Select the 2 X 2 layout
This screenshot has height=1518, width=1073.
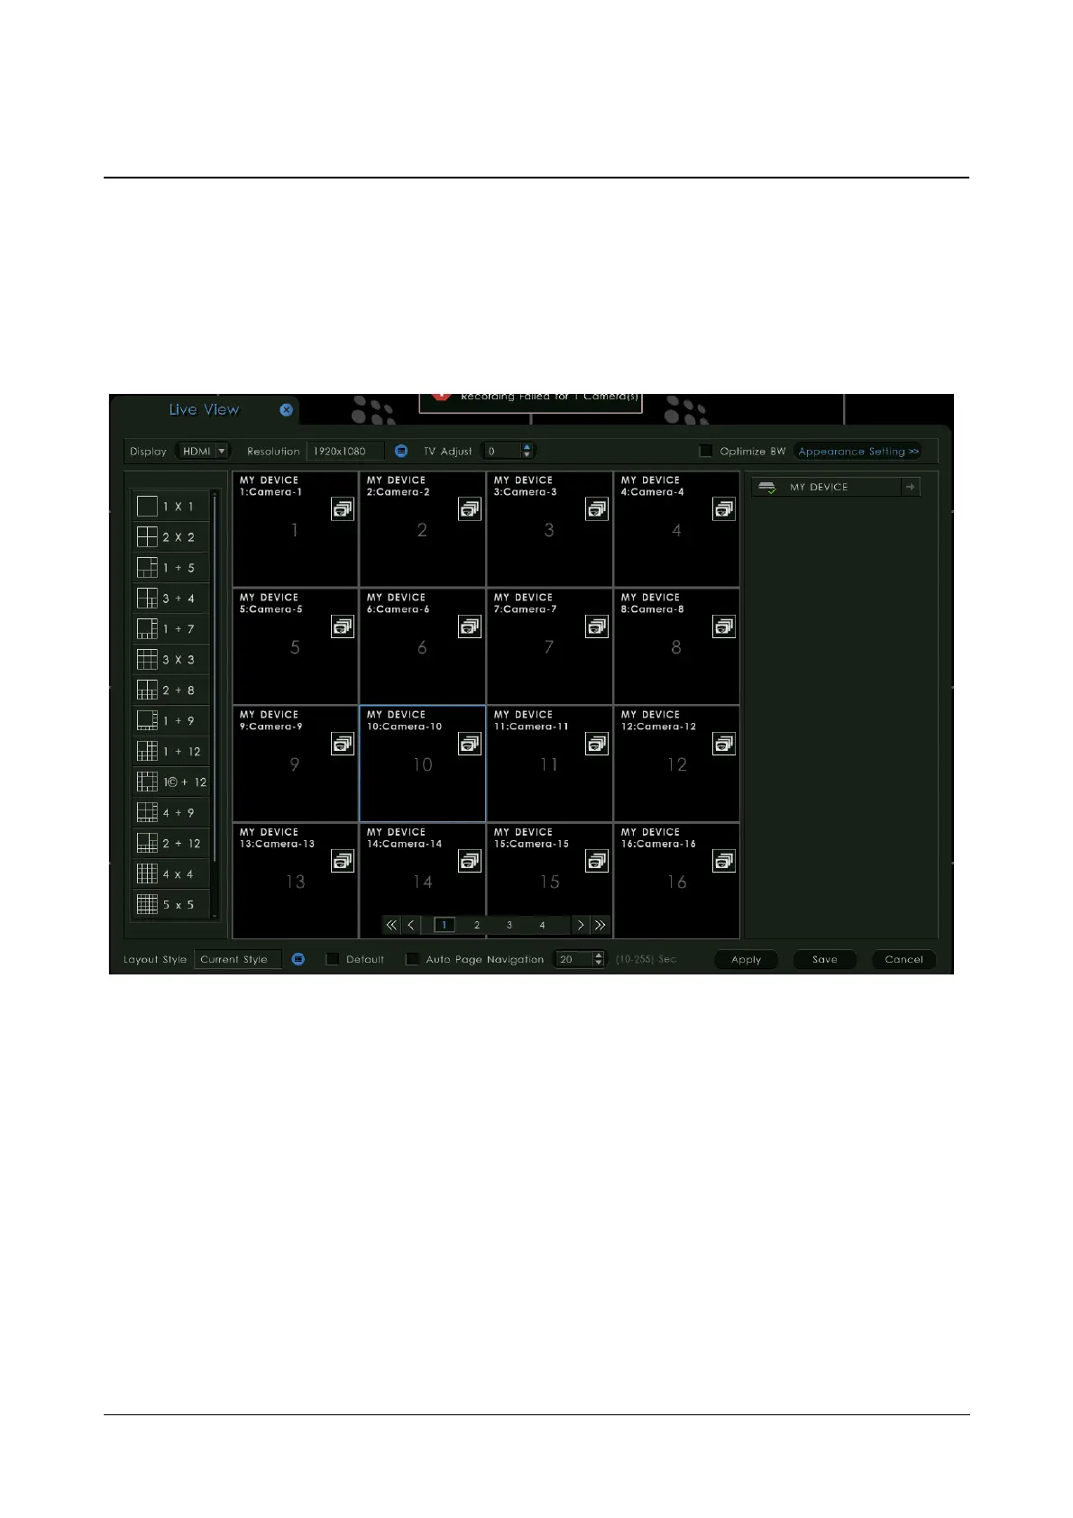(171, 537)
